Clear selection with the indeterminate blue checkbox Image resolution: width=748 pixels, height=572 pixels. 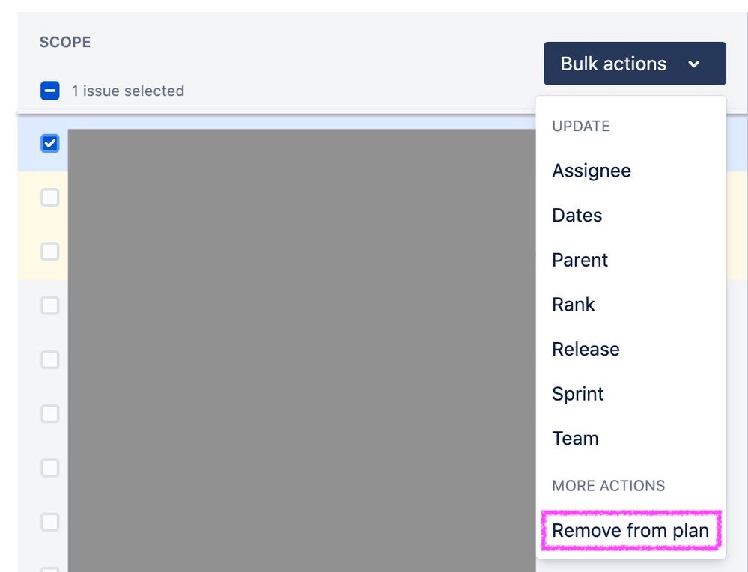click(49, 90)
